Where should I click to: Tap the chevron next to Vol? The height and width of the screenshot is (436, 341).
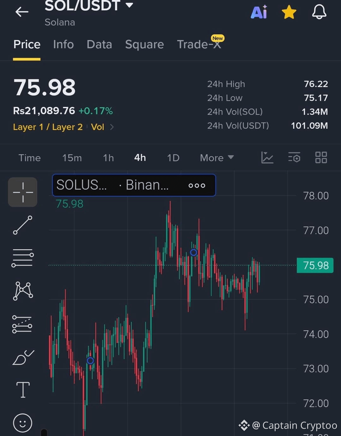(x=112, y=127)
